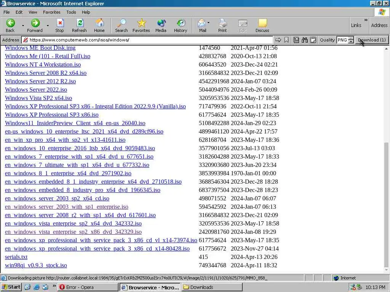Click taskbar clock 10:13 PM
This screenshot has width=390, height=292.
click(375, 287)
